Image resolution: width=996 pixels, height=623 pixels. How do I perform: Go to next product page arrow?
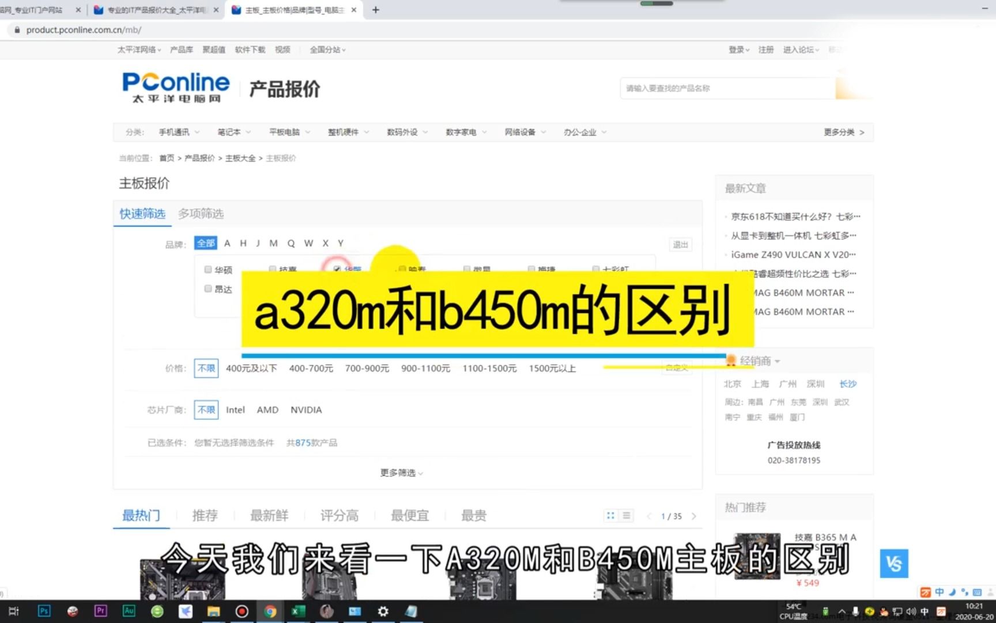pos(694,516)
